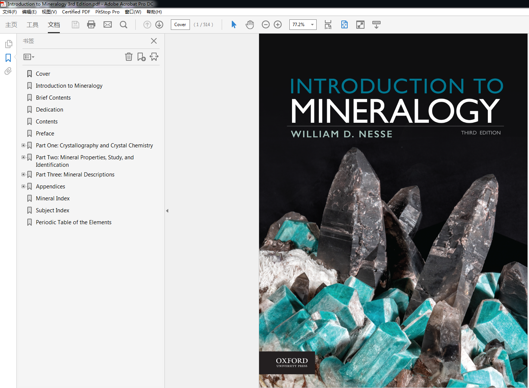Click the zoom in plus icon
This screenshot has width=529, height=388.
click(x=278, y=25)
